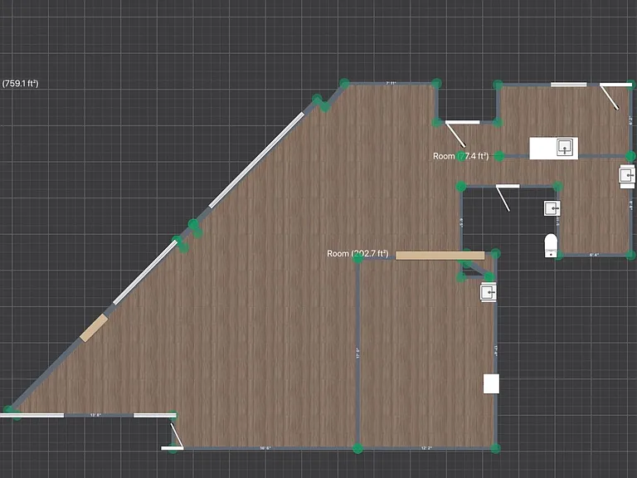Screen dimensions: 637x478
Task: Click the Room (77.4 ft²) label
Action: pos(460,156)
